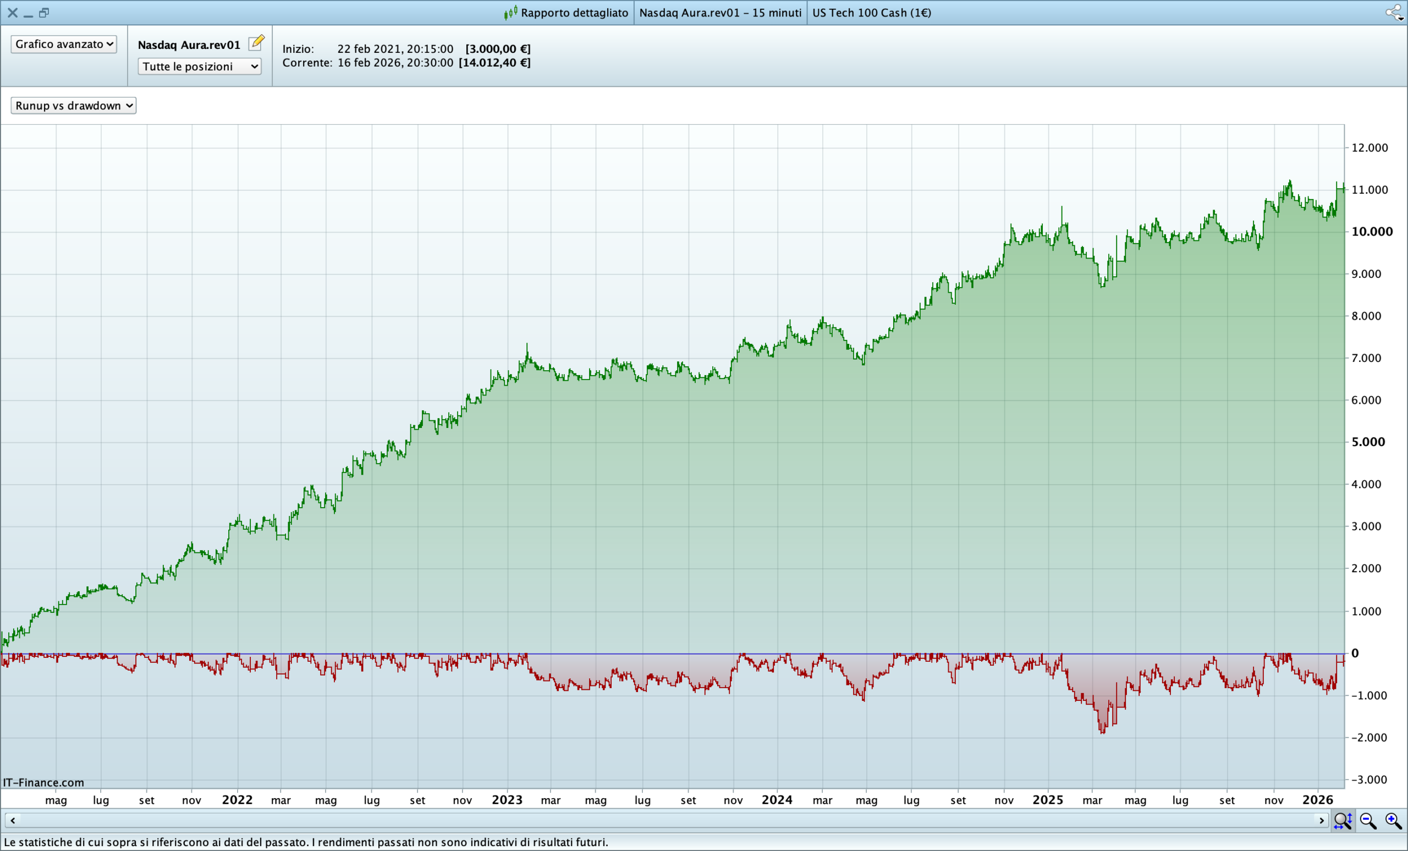1408x851 pixels.
Task: Select the Nasdaq Aura.rev01 – 15 minuti tab
Action: tap(720, 13)
